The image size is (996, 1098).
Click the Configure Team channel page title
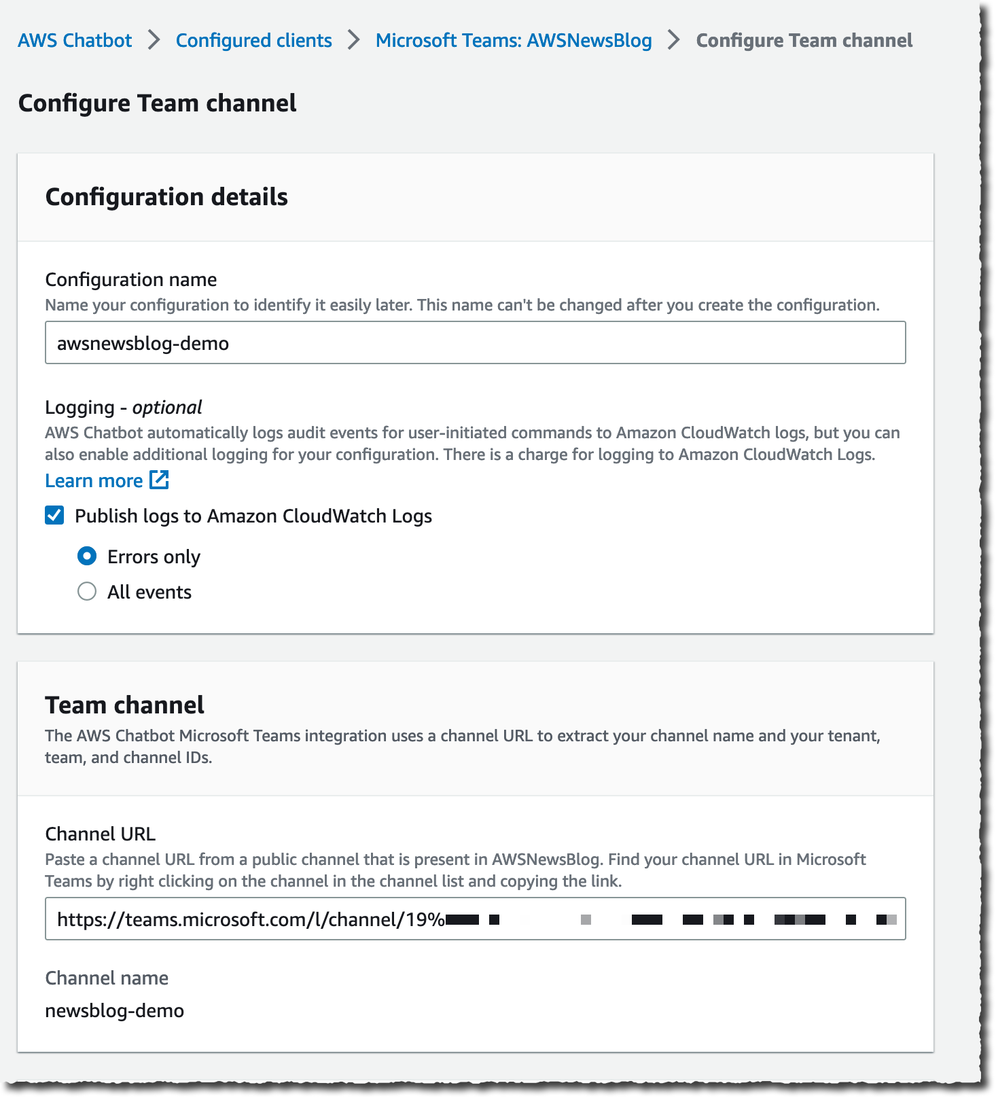coord(157,103)
